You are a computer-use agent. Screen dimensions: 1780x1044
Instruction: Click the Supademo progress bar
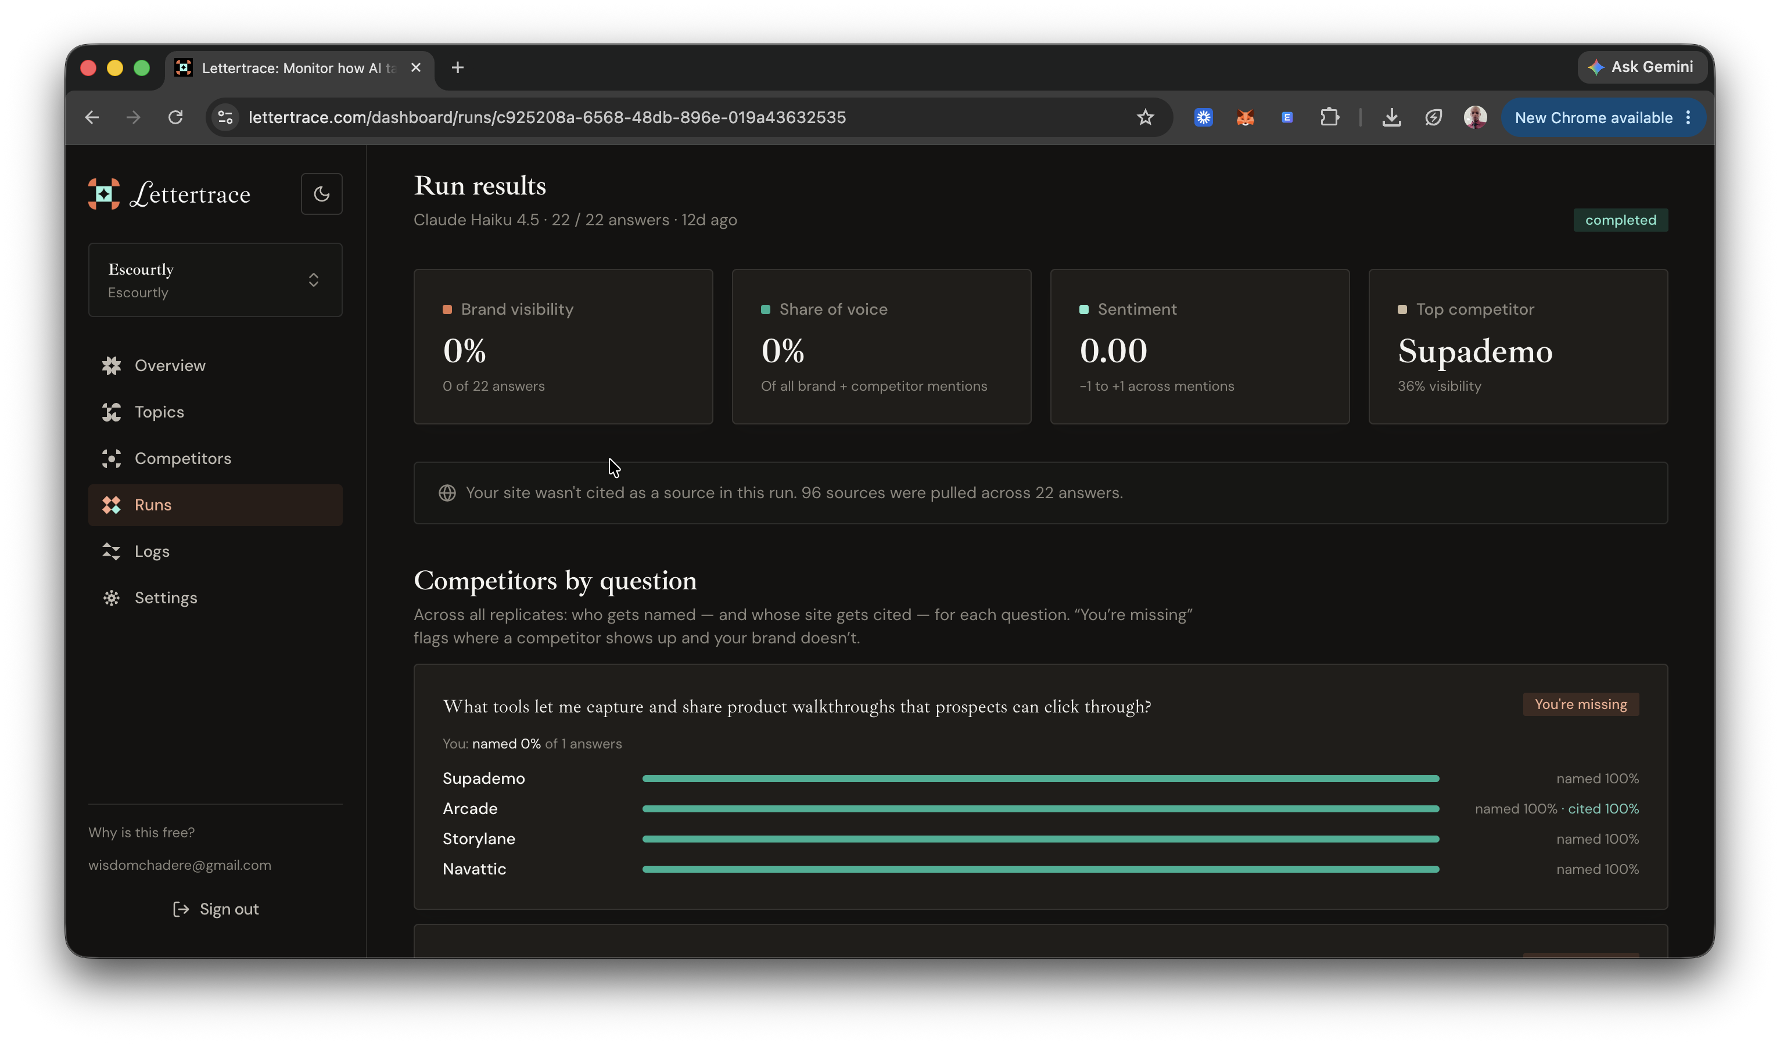[x=1040, y=779]
